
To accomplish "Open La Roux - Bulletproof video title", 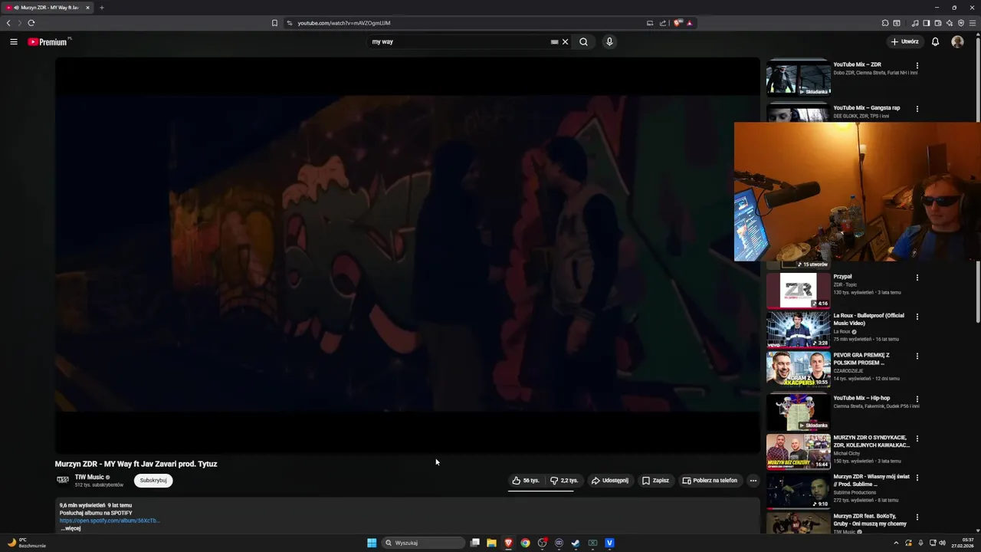I will (x=869, y=319).
